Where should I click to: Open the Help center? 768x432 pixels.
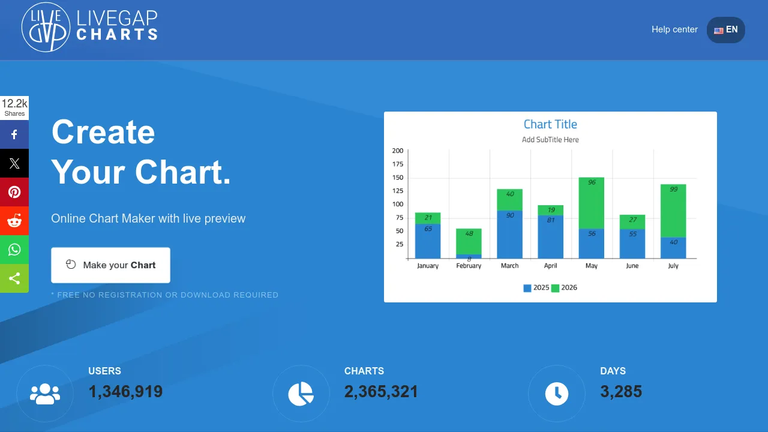(674, 29)
